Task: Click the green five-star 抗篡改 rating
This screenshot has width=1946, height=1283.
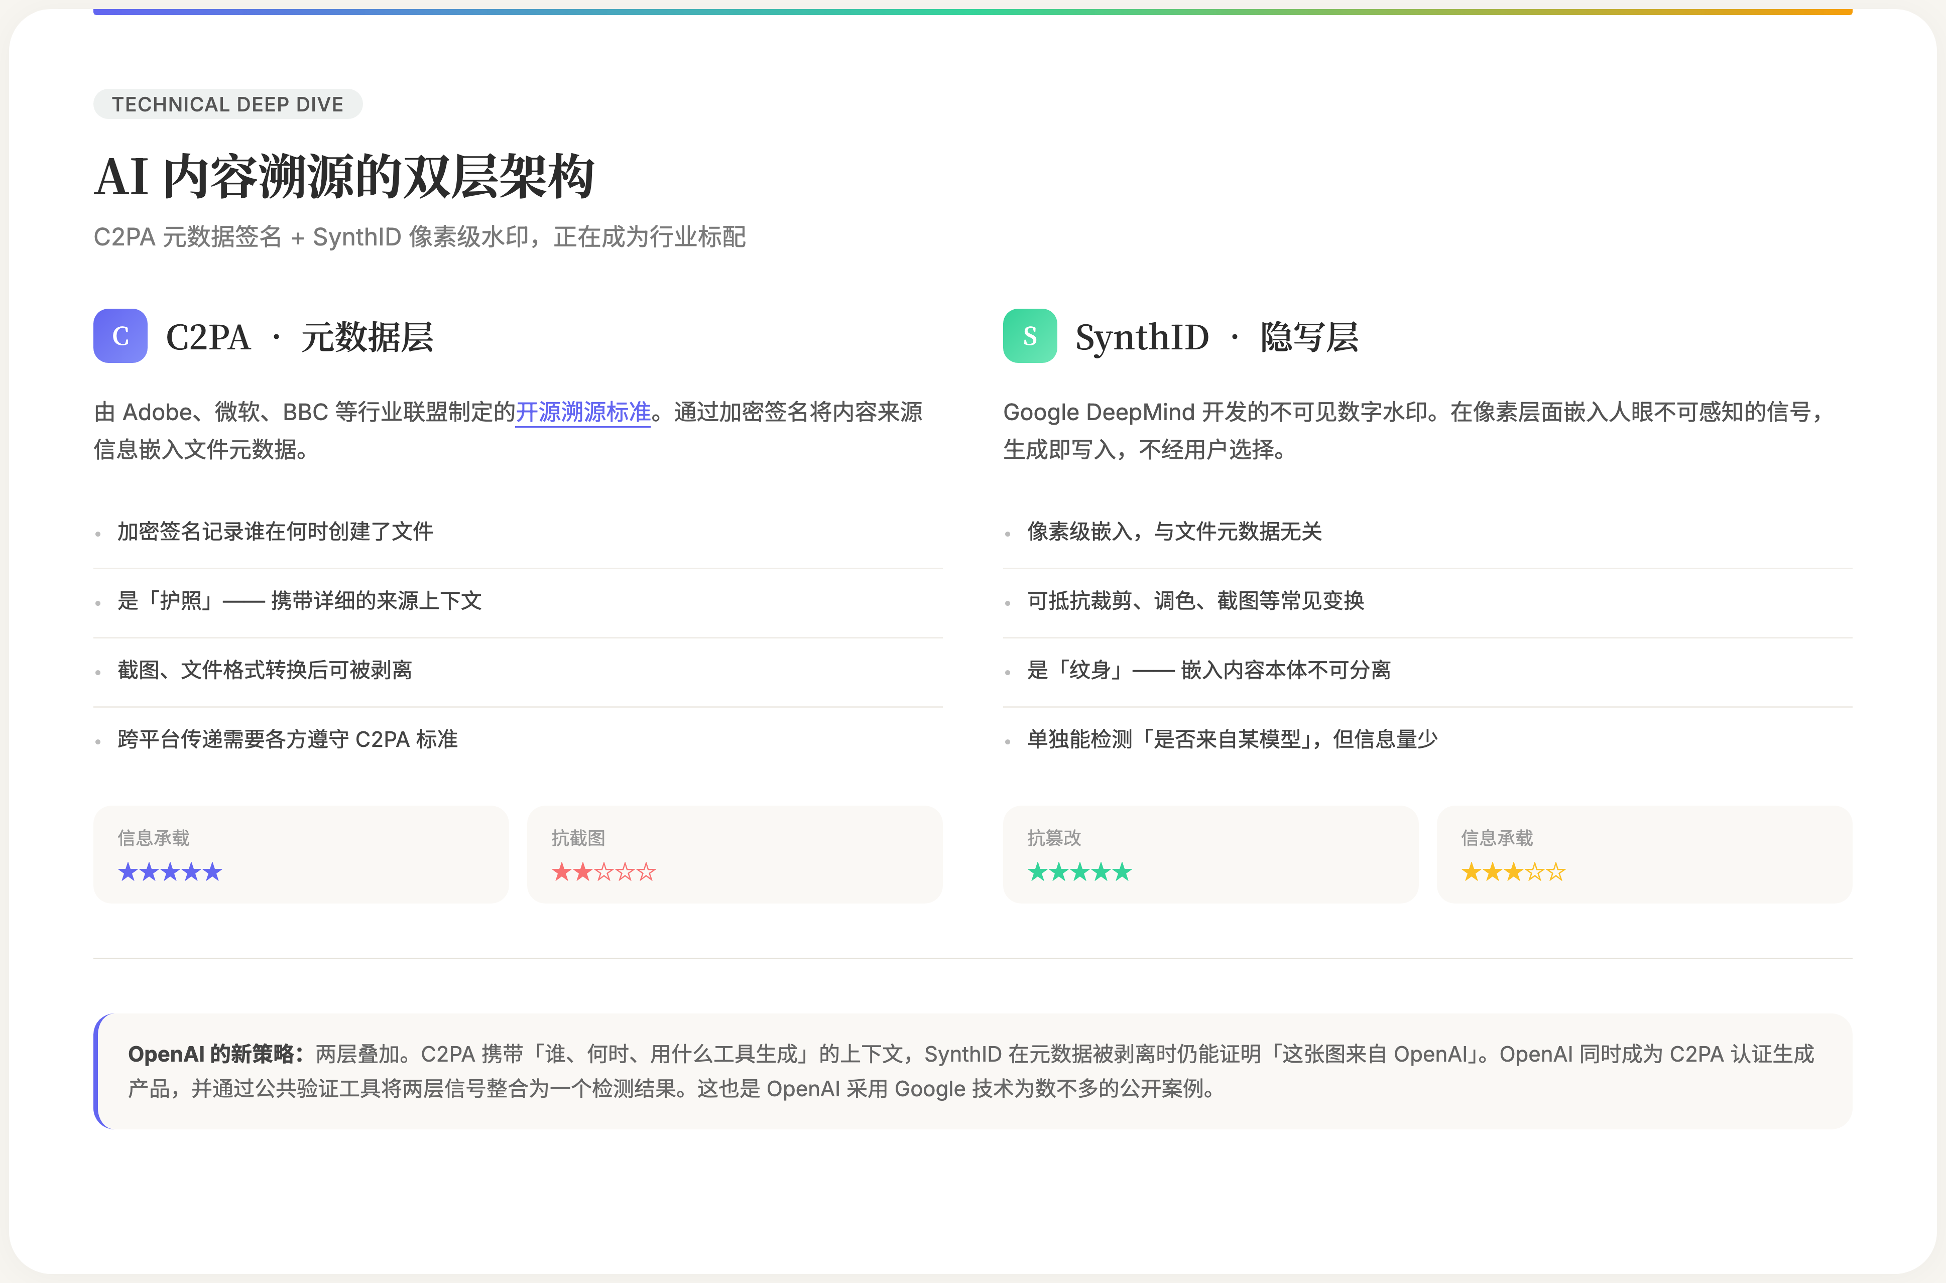Action: 1079,872
